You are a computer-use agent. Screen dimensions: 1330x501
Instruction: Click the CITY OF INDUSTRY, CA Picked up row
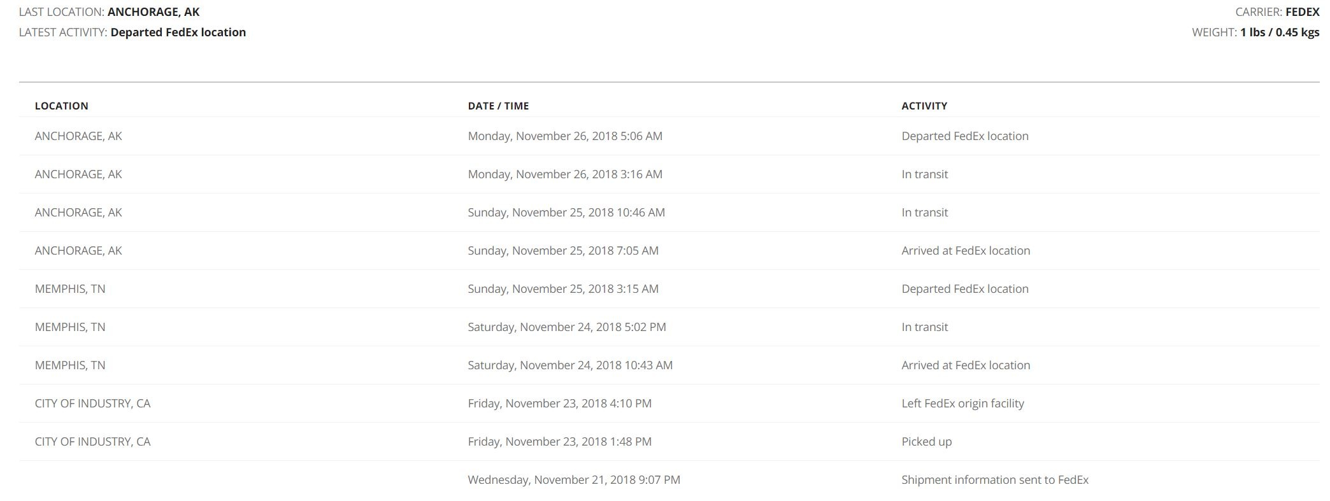[669, 442]
